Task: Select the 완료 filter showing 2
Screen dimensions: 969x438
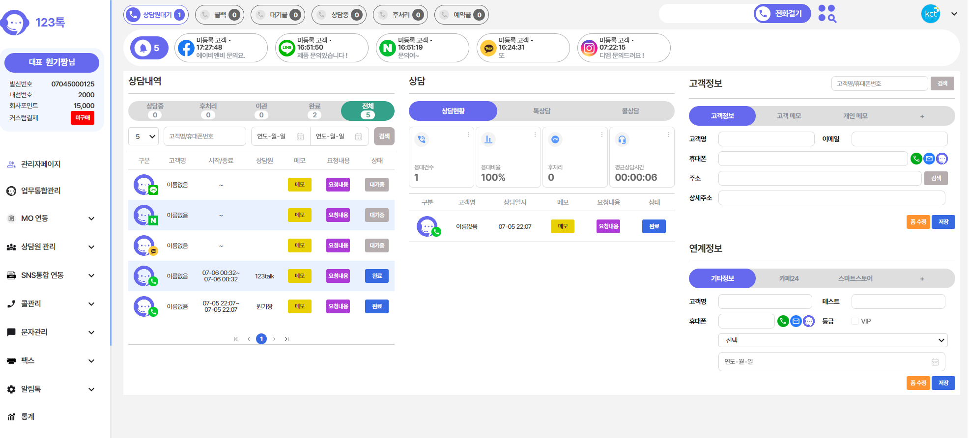Action: point(314,110)
